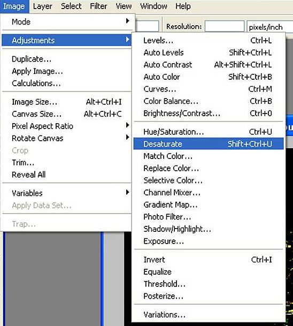This screenshot has width=293, height=326.
Task: Open Selective Color... adjustment
Action: [x=209, y=180]
